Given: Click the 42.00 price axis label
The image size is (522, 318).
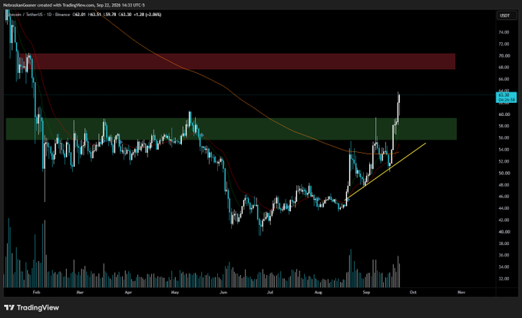Looking at the screenshot, I should coord(504,220).
